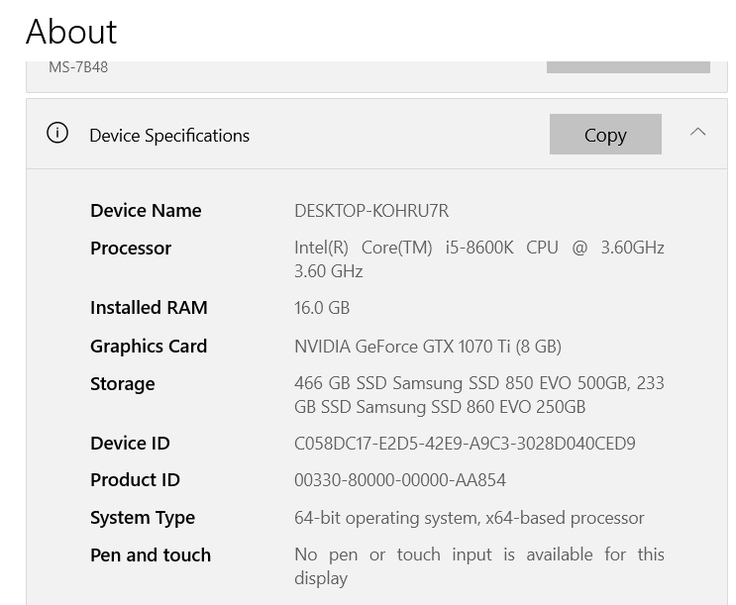Click the About page heading

71,32
